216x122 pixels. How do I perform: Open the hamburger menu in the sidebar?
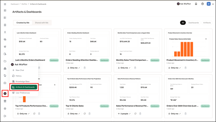point(5,4)
